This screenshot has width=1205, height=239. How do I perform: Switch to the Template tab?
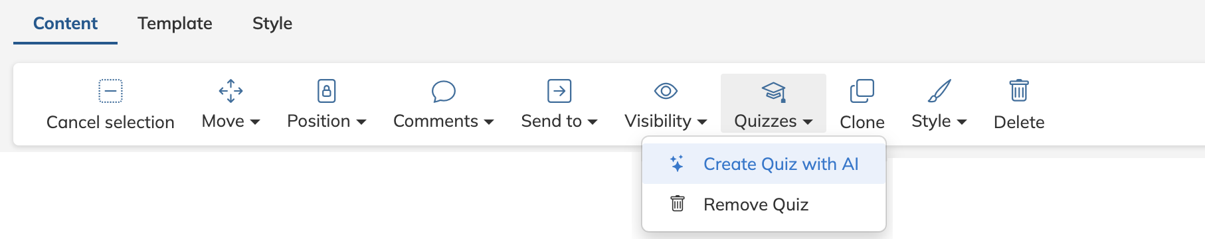pos(175,23)
